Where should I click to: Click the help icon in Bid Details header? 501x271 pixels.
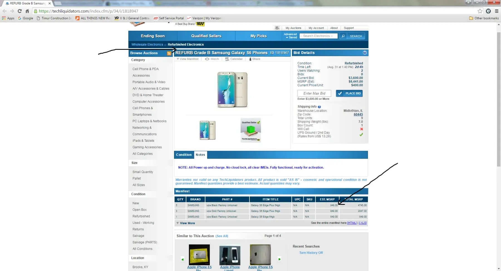tap(365, 53)
